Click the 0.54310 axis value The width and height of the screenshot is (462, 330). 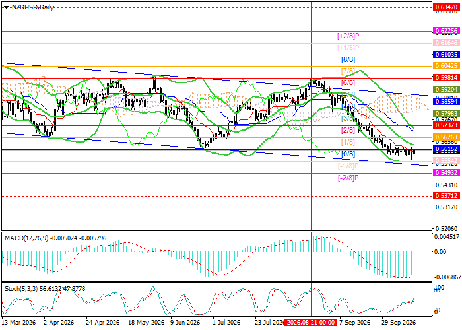[x=447, y=185]
